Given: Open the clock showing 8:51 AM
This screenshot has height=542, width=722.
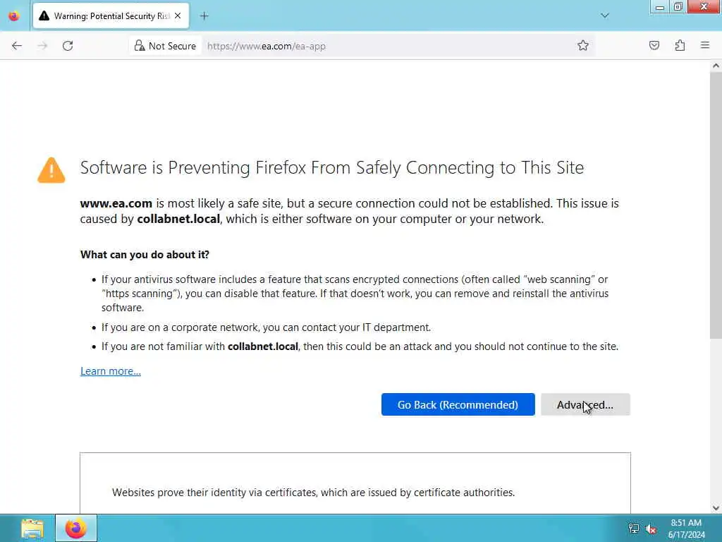Looking at the screenshot, I should point(685,529).
